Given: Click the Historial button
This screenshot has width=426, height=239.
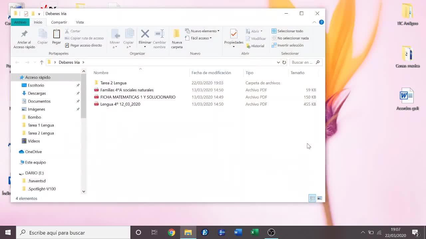Looking at the screenshot, I should click(x=255, y=46).
